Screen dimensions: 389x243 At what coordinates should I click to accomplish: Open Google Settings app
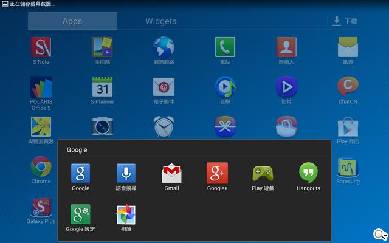click(x=80, y=214)
